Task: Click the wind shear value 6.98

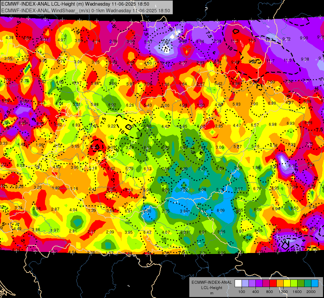Action: click(x=273, y=124)
